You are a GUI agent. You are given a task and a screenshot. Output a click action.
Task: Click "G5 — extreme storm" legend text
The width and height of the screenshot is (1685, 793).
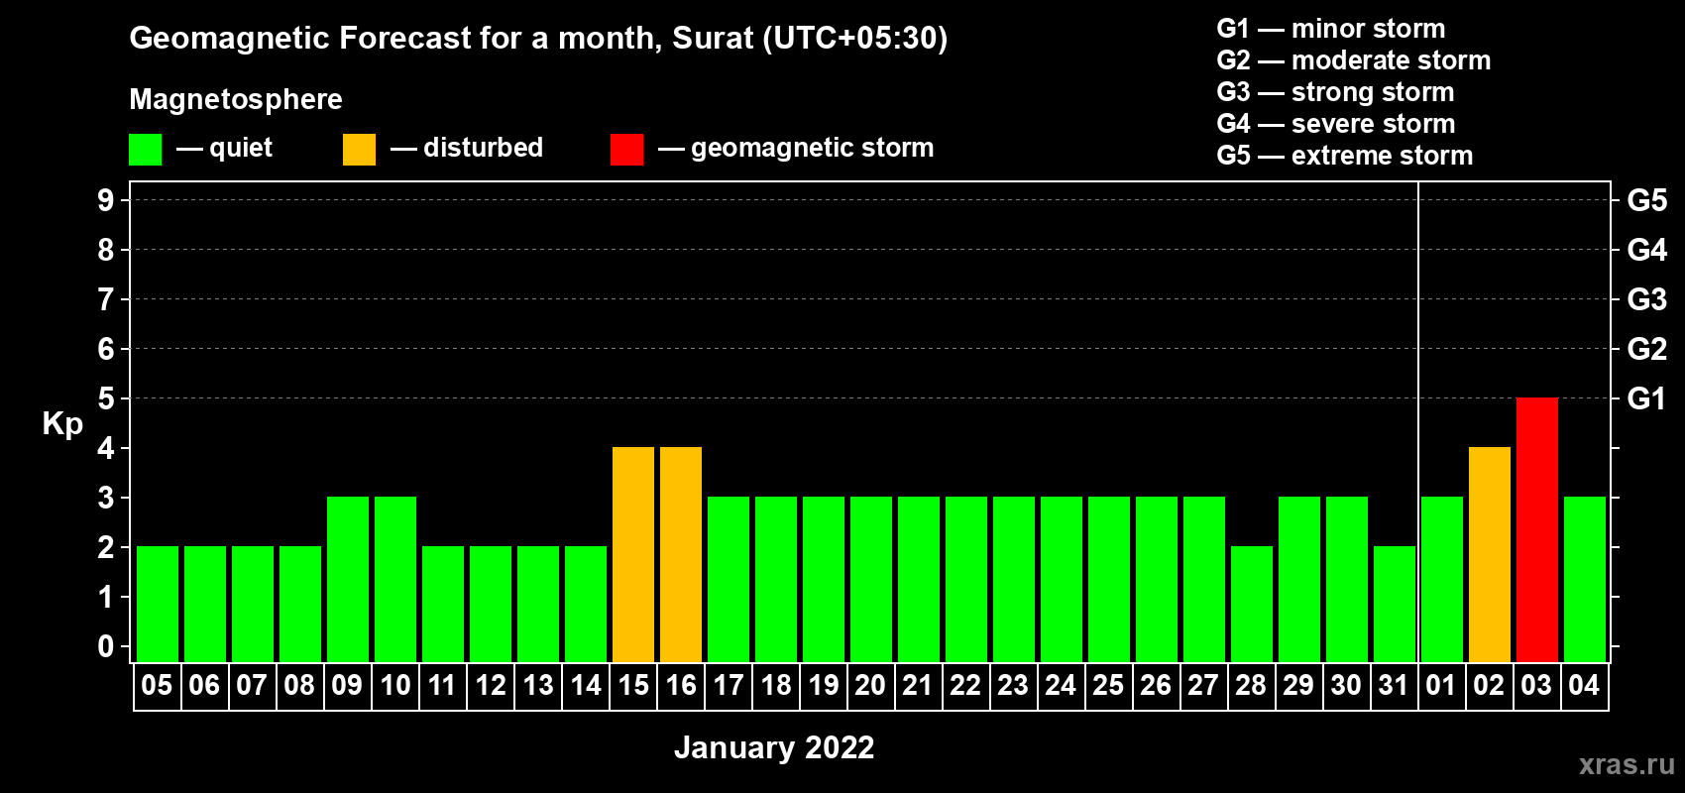coord(1345,156)
